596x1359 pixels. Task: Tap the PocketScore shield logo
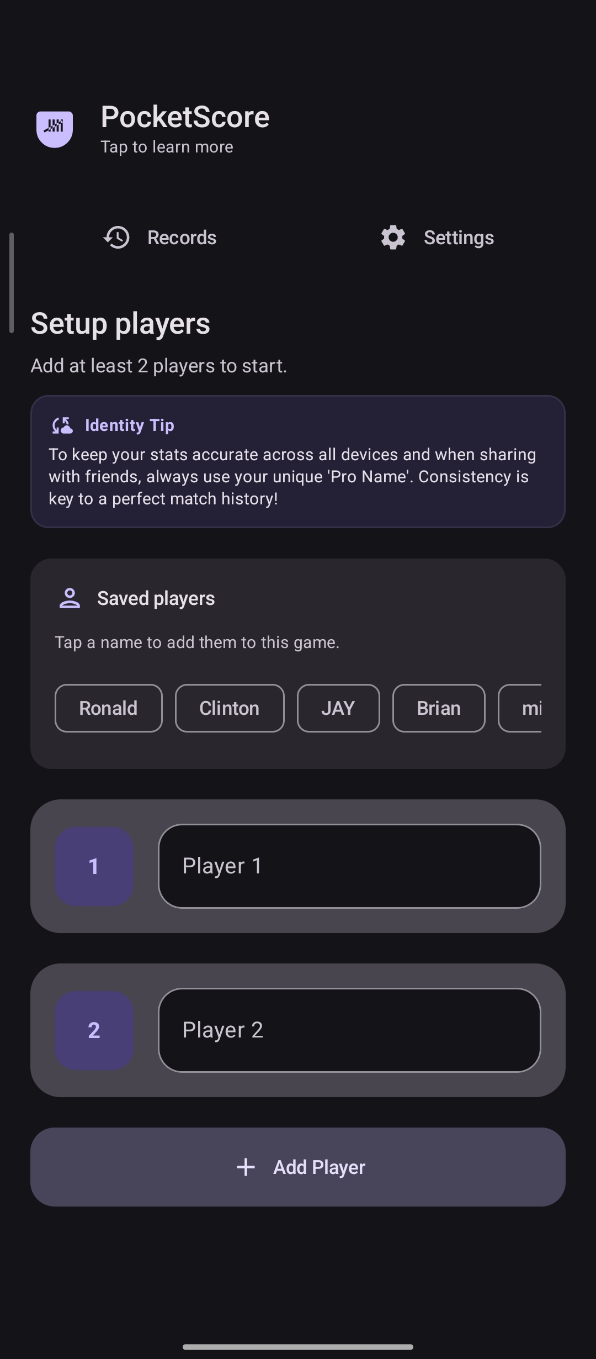coord(55,127)
